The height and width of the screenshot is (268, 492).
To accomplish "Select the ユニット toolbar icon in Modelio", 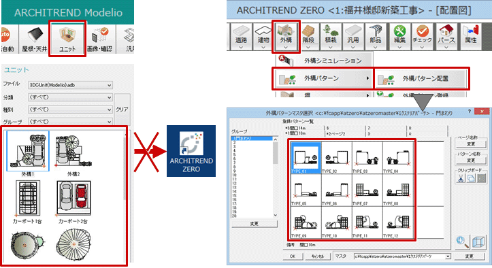I will (67, 39).
